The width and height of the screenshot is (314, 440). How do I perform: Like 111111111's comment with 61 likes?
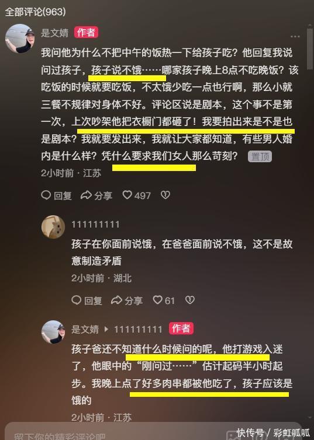click(x=164, y=301)
